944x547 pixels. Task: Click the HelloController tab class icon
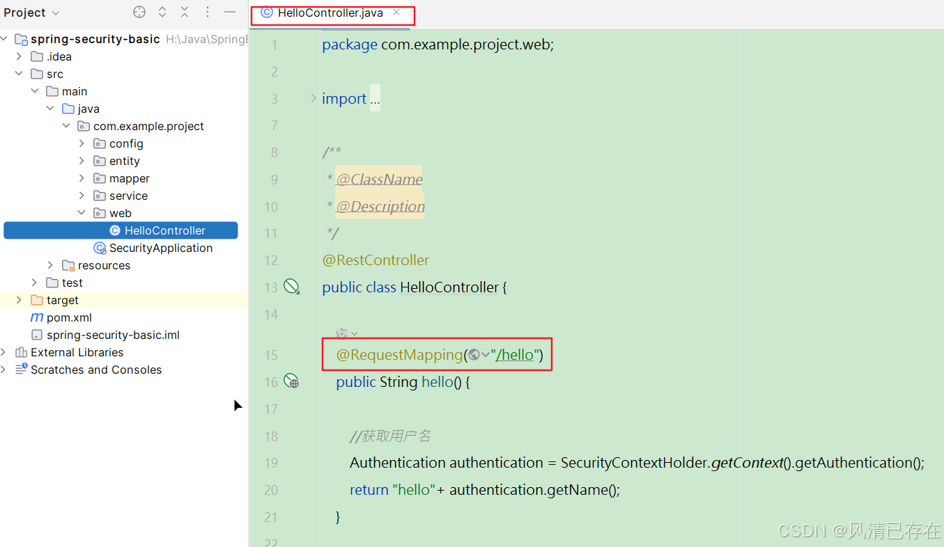tap(266, 13)
